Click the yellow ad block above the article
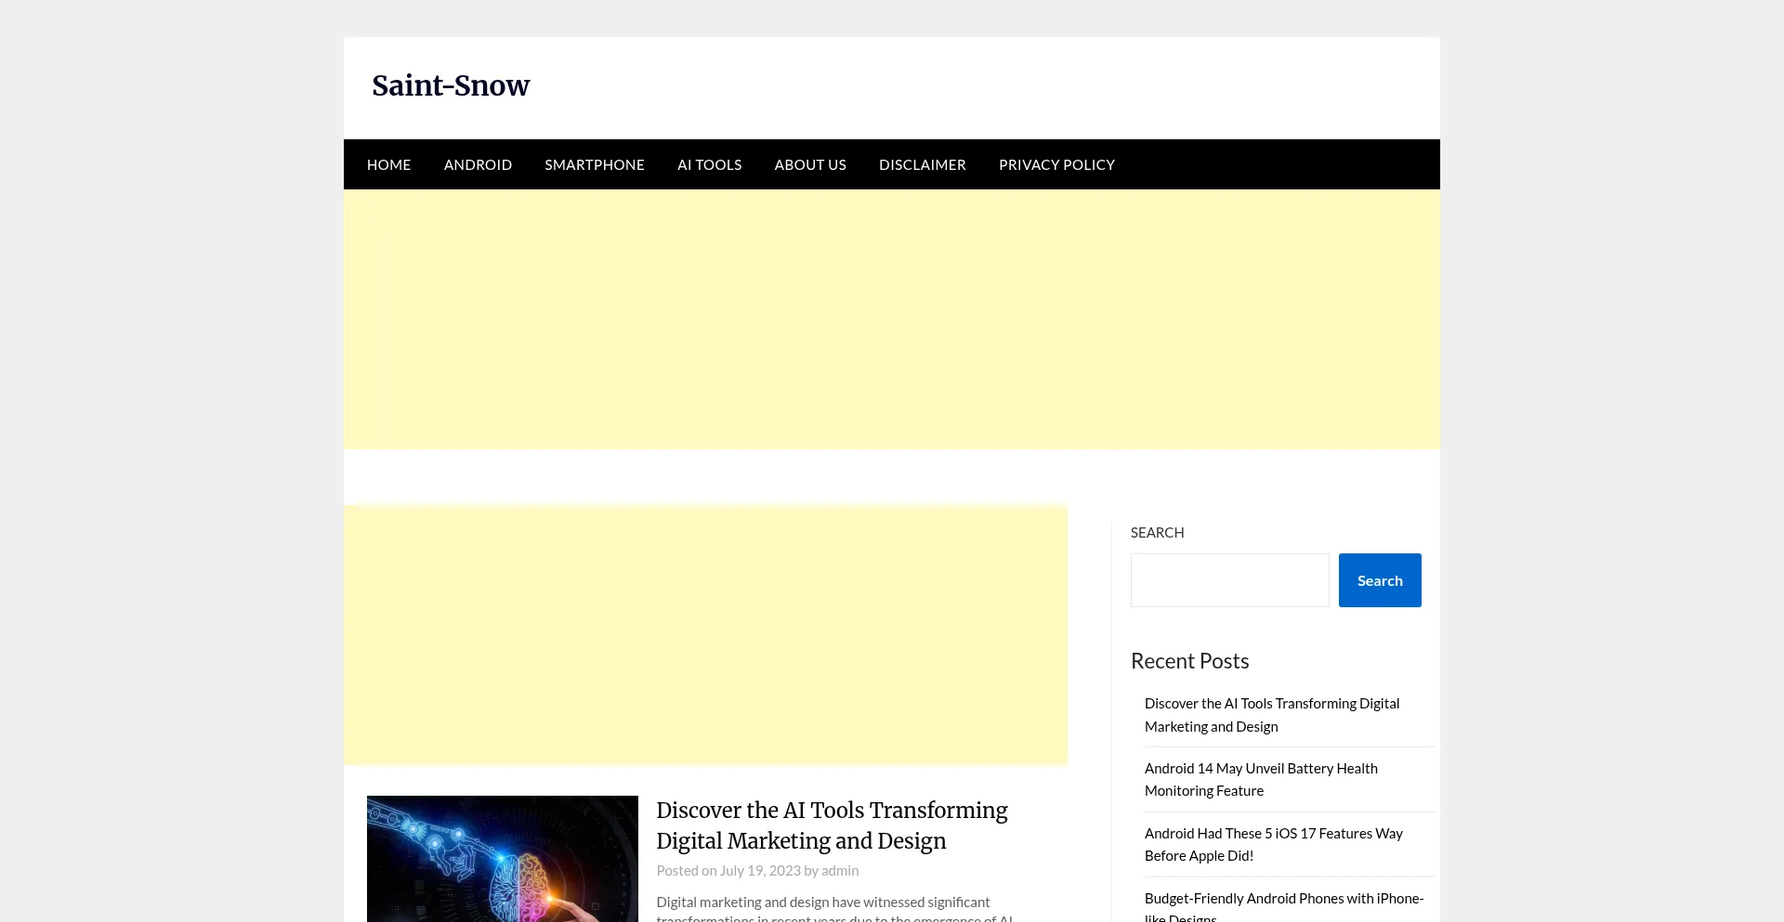Screen dimensions: 1784x922 click(x=706, y=635)
